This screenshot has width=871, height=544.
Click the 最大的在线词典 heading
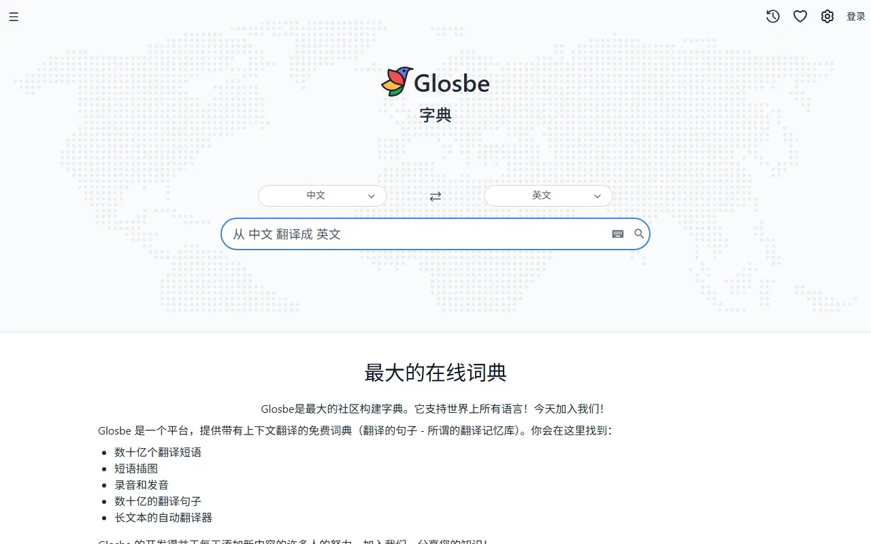click(x=435, y=372)
